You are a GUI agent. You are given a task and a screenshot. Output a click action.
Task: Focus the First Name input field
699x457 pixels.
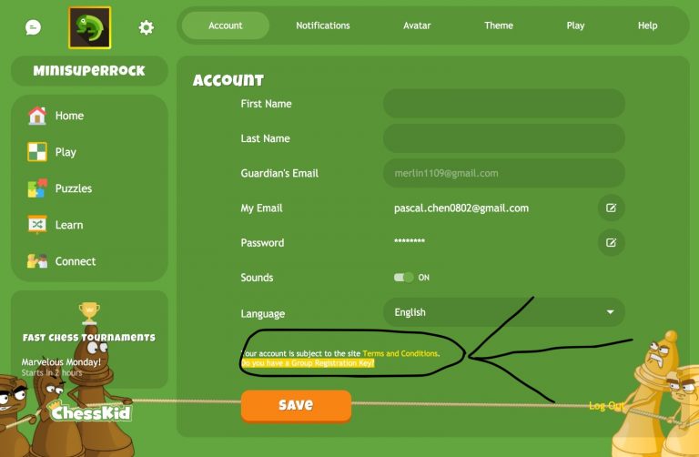503,104
